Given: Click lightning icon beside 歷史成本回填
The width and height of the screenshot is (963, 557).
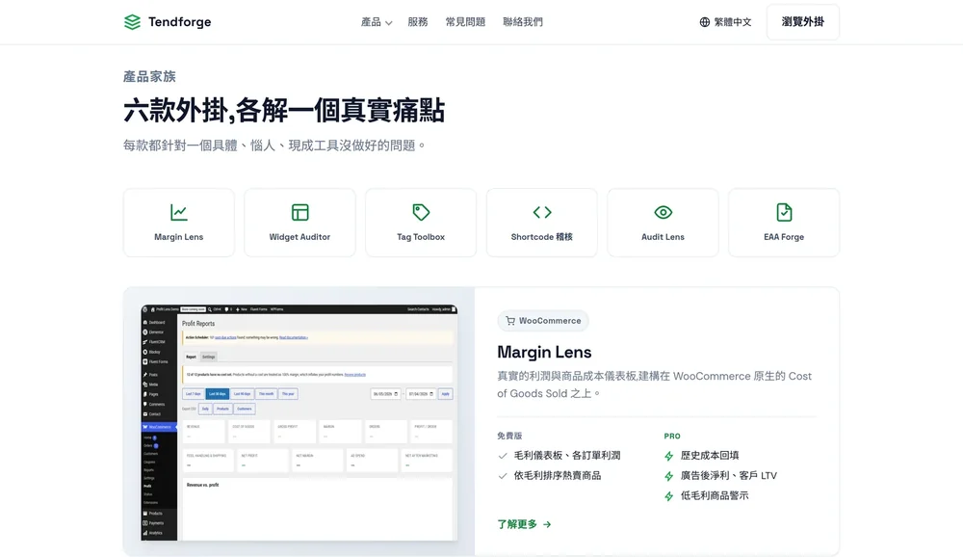Looking at the screenshot, I should 669,456.
